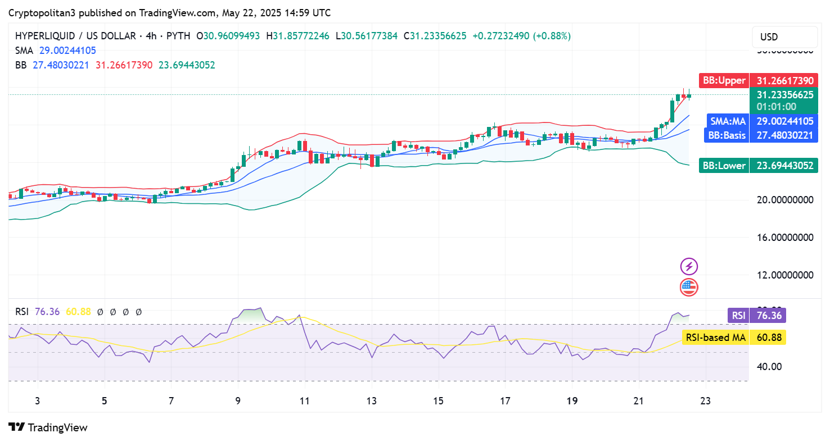The height and width of the screenshot is (442, 830).
Task: Click the RSI legend value 76.36
Action: tap(47, 312)
